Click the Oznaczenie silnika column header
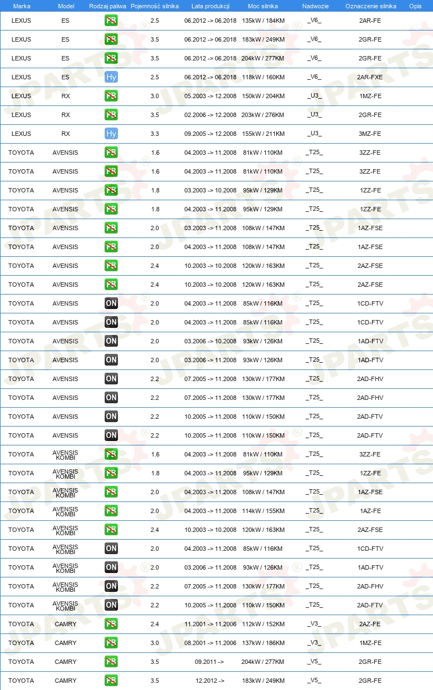The width and height of the screenshot is (433, 690). pos(371,6)
